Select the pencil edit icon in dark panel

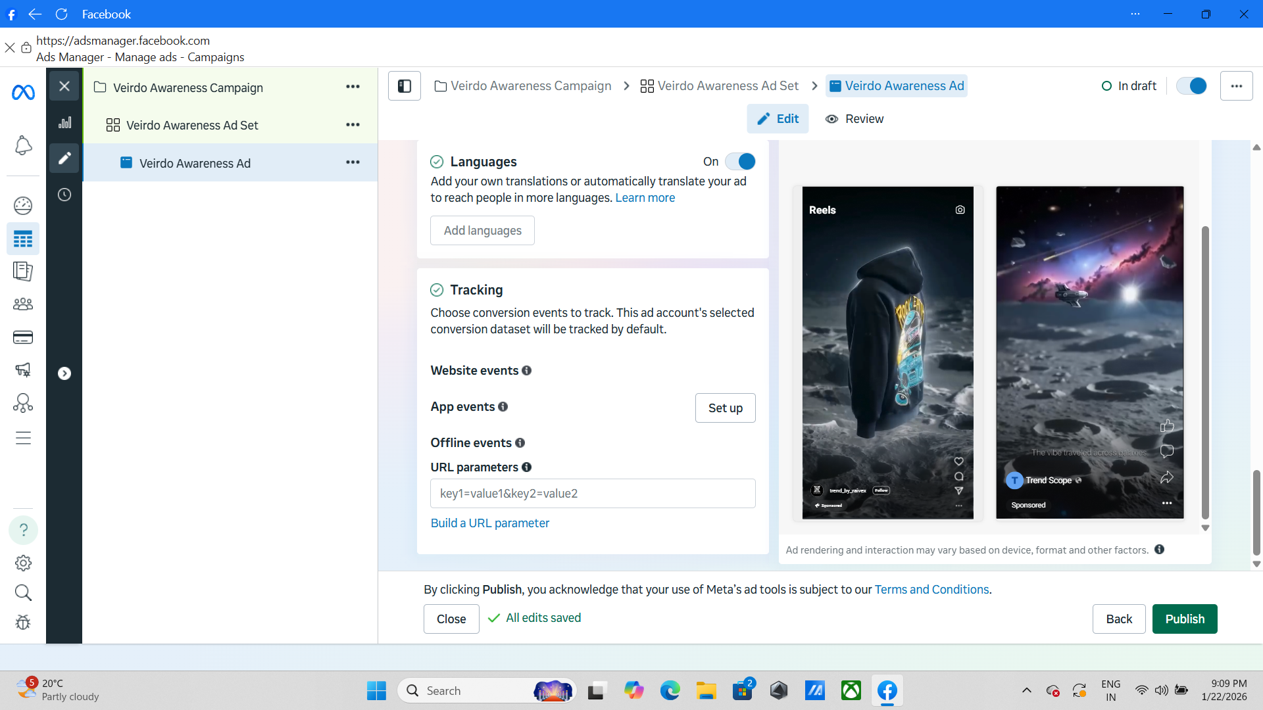(x=64, y=158)
